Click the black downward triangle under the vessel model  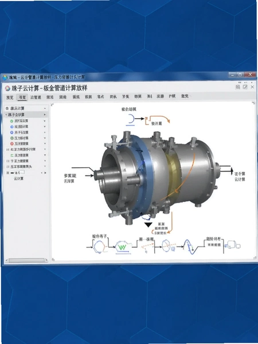148,225
